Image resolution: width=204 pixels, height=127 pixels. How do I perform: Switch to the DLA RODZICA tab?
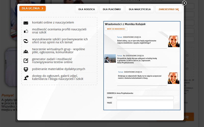pos(86,9)
